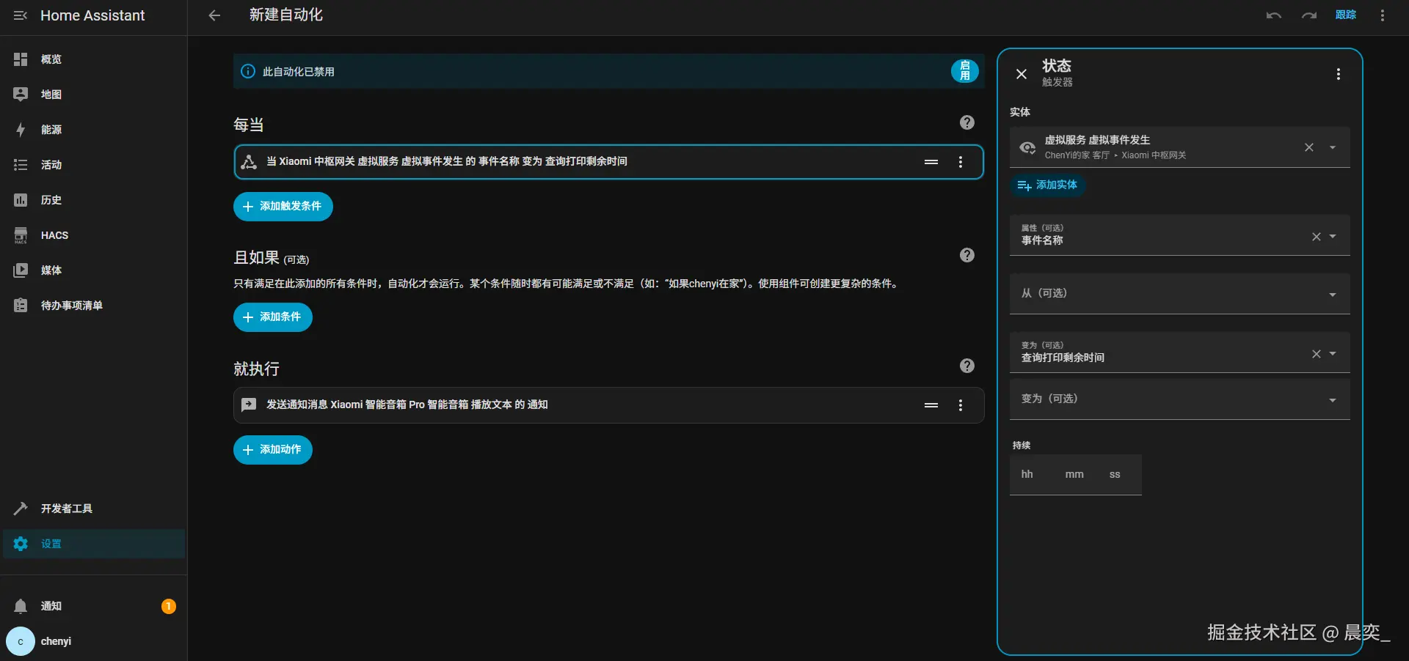This screenshot has width=1409, height=661.
Task: Click the notification count badge
Action: 169,606
